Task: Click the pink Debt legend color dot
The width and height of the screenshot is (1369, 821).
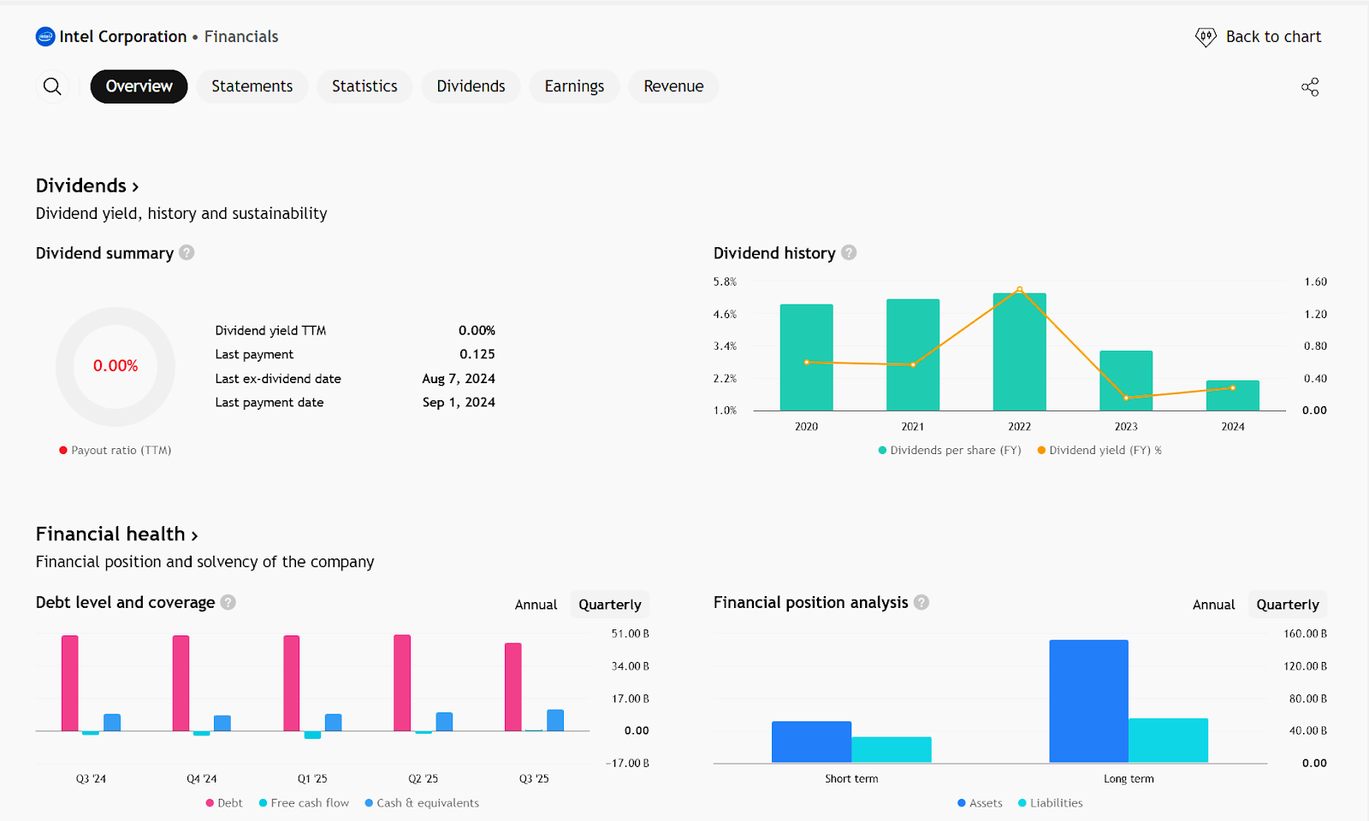Action: tap(210, 803)
